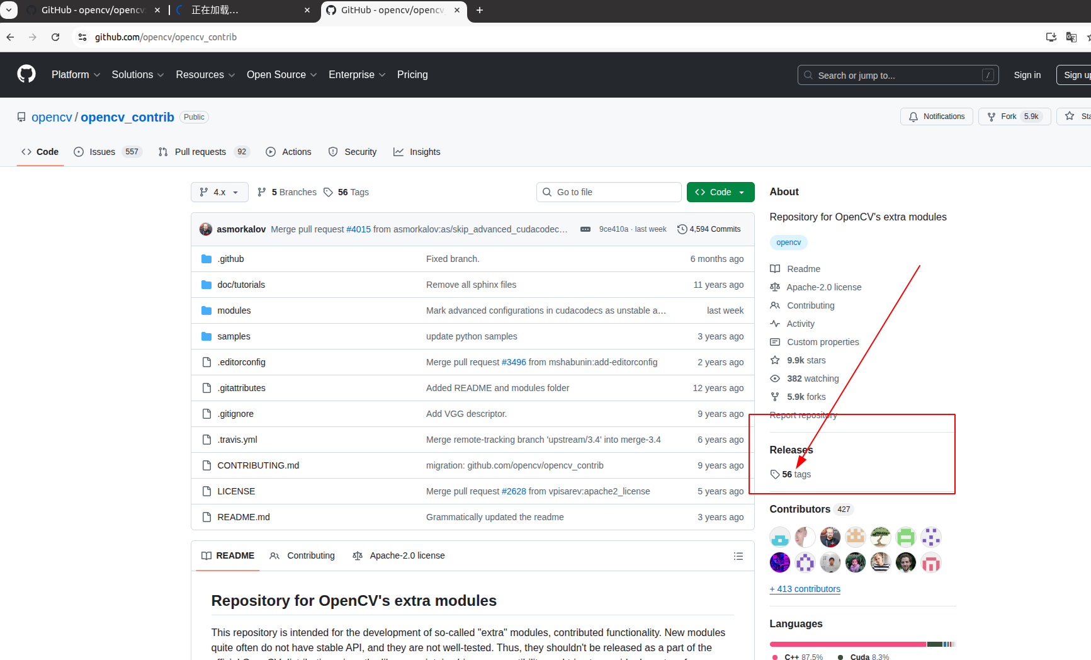The image size is (1091, 660).
Task: Click the 56 tags link under Releases
Action: click(x=791, y=474)
